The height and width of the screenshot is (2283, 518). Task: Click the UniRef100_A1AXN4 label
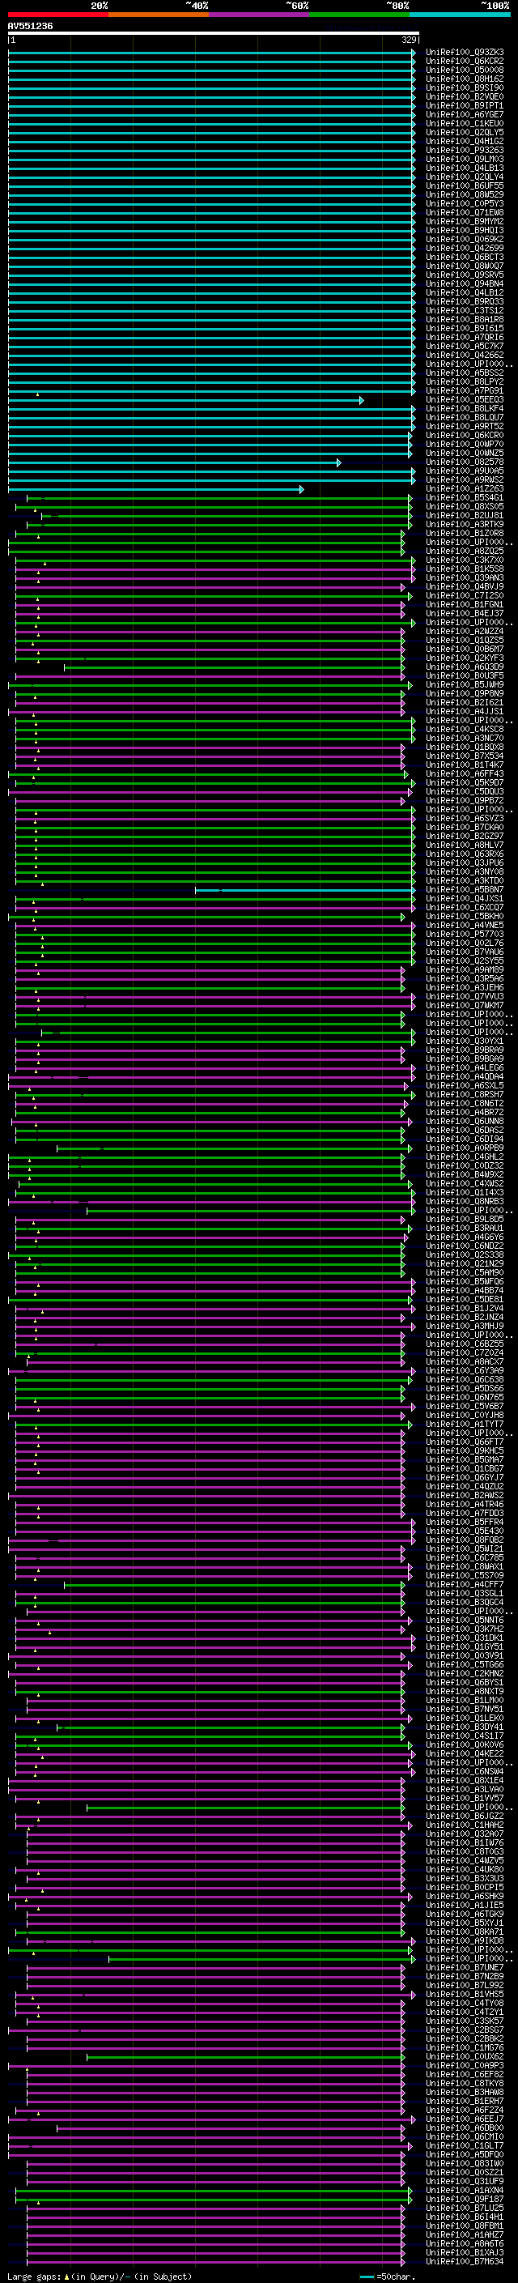pyautogui.click(x=465, y=2190)
